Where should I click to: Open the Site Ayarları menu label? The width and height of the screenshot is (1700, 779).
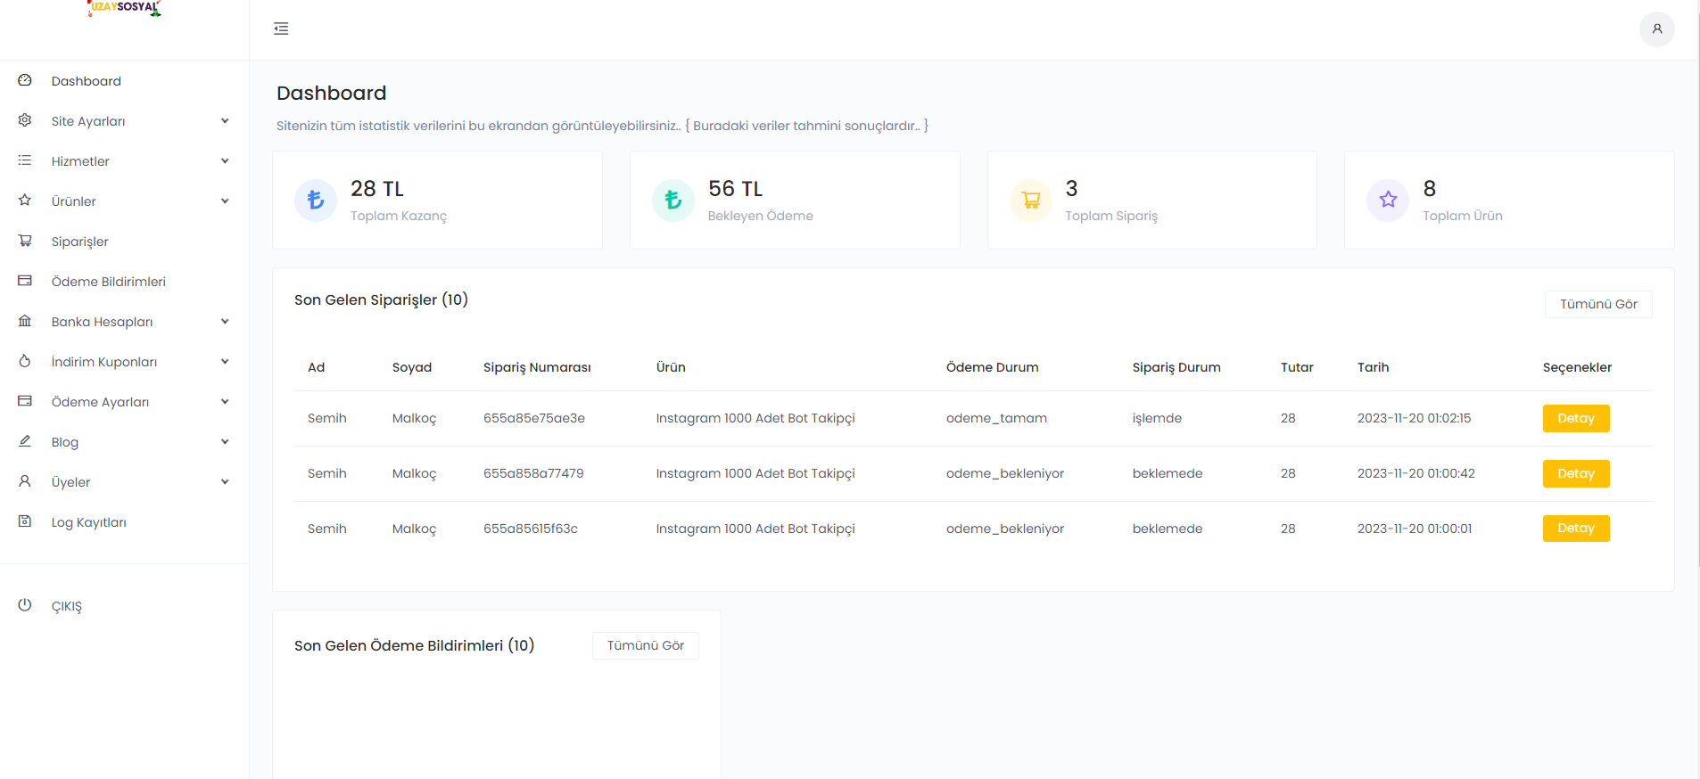click(88, 121)
